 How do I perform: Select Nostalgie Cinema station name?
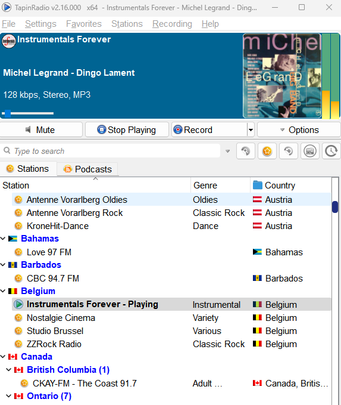pyautogui.click(x=61, y=318)
